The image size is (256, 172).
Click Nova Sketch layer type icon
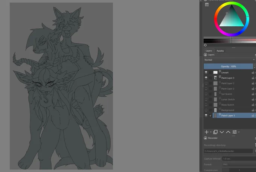pyautogui.click(x=220, y=103)
